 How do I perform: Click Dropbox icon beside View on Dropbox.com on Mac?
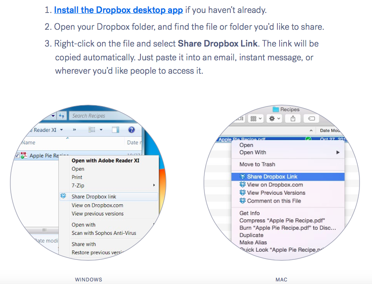(x=242, y=184)
